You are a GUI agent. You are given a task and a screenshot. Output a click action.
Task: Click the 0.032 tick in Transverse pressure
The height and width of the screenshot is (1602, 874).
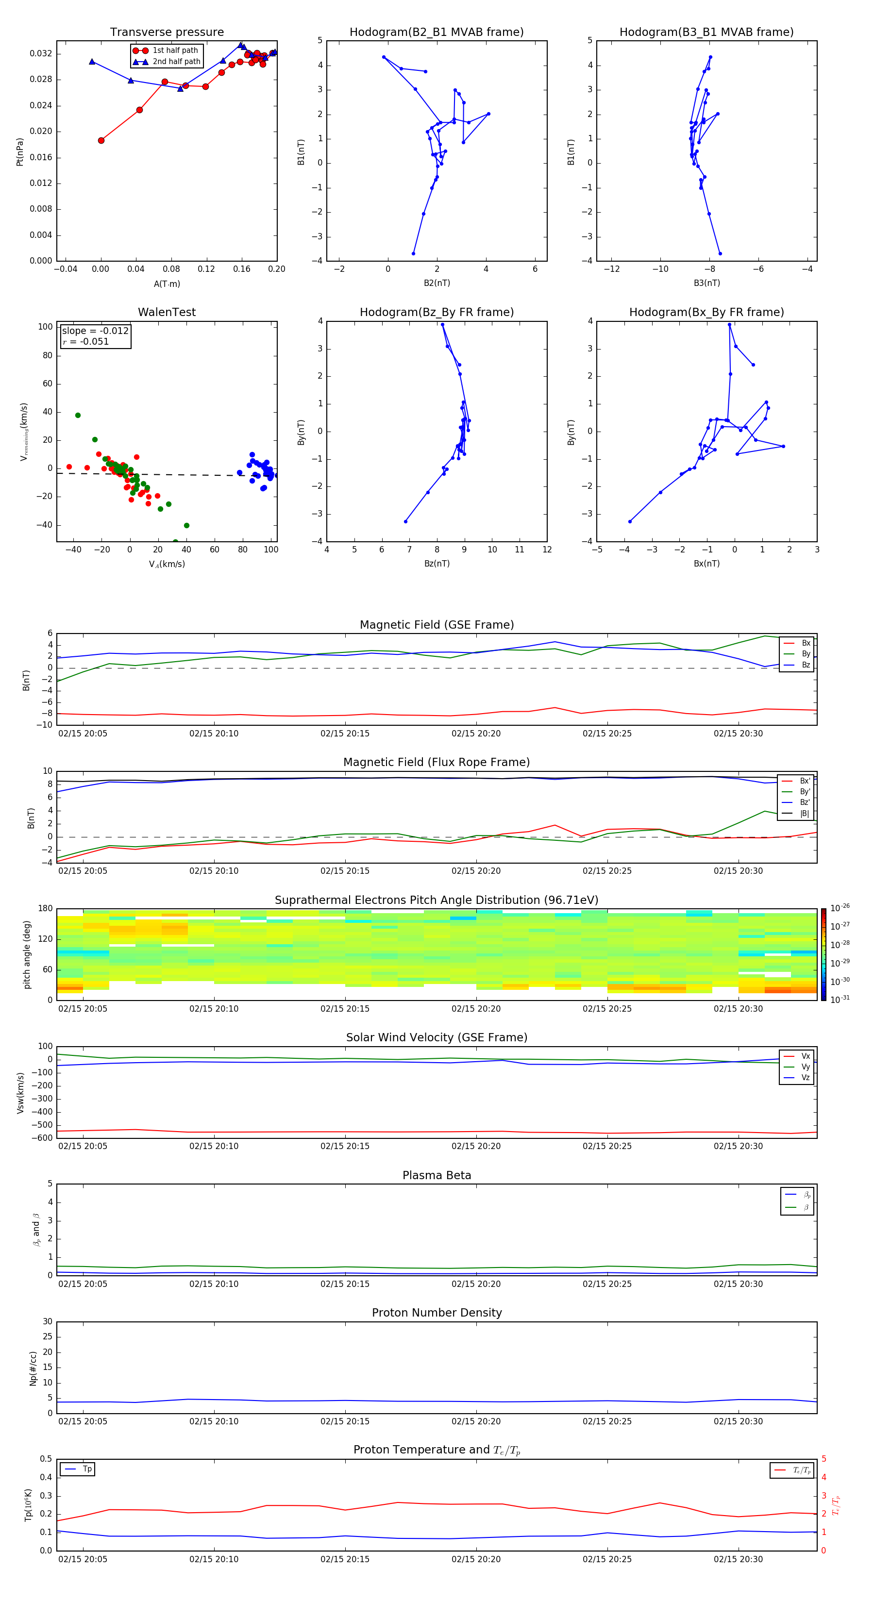[41, 53]
